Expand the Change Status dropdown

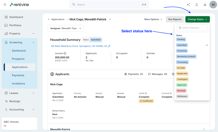pyautogui.click(x=198, y=19)
